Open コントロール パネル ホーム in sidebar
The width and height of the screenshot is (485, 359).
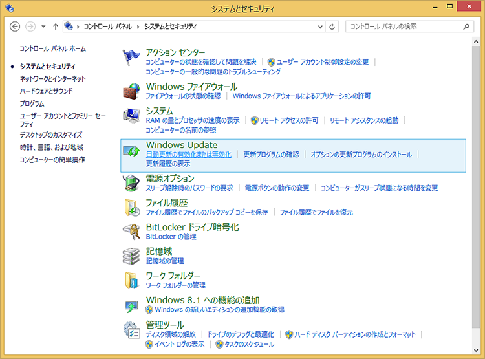pos(53,49)
